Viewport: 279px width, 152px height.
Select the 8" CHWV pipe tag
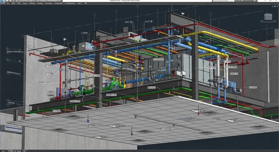point(49,66)
